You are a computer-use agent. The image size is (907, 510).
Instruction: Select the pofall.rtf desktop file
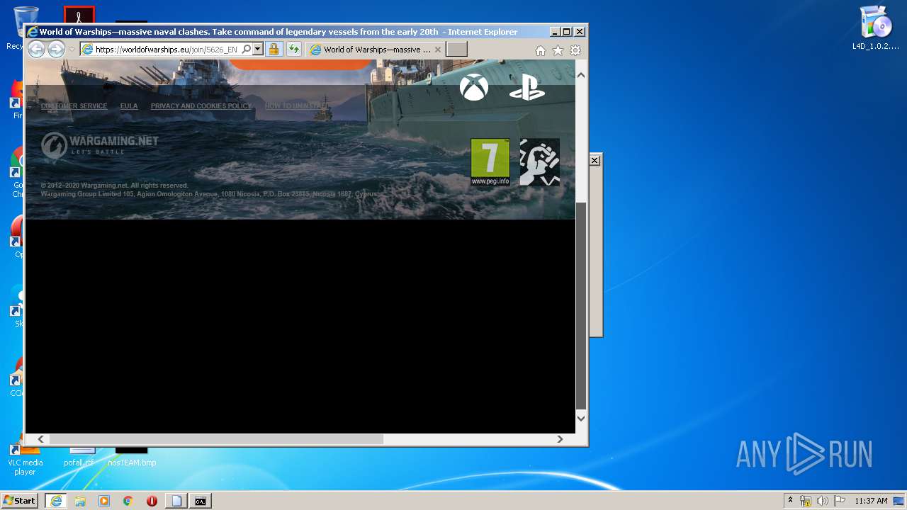point(79,457)
